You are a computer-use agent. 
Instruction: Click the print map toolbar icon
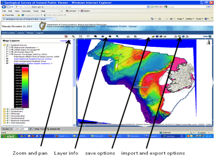pyautogui.click(x=161, y=36)
